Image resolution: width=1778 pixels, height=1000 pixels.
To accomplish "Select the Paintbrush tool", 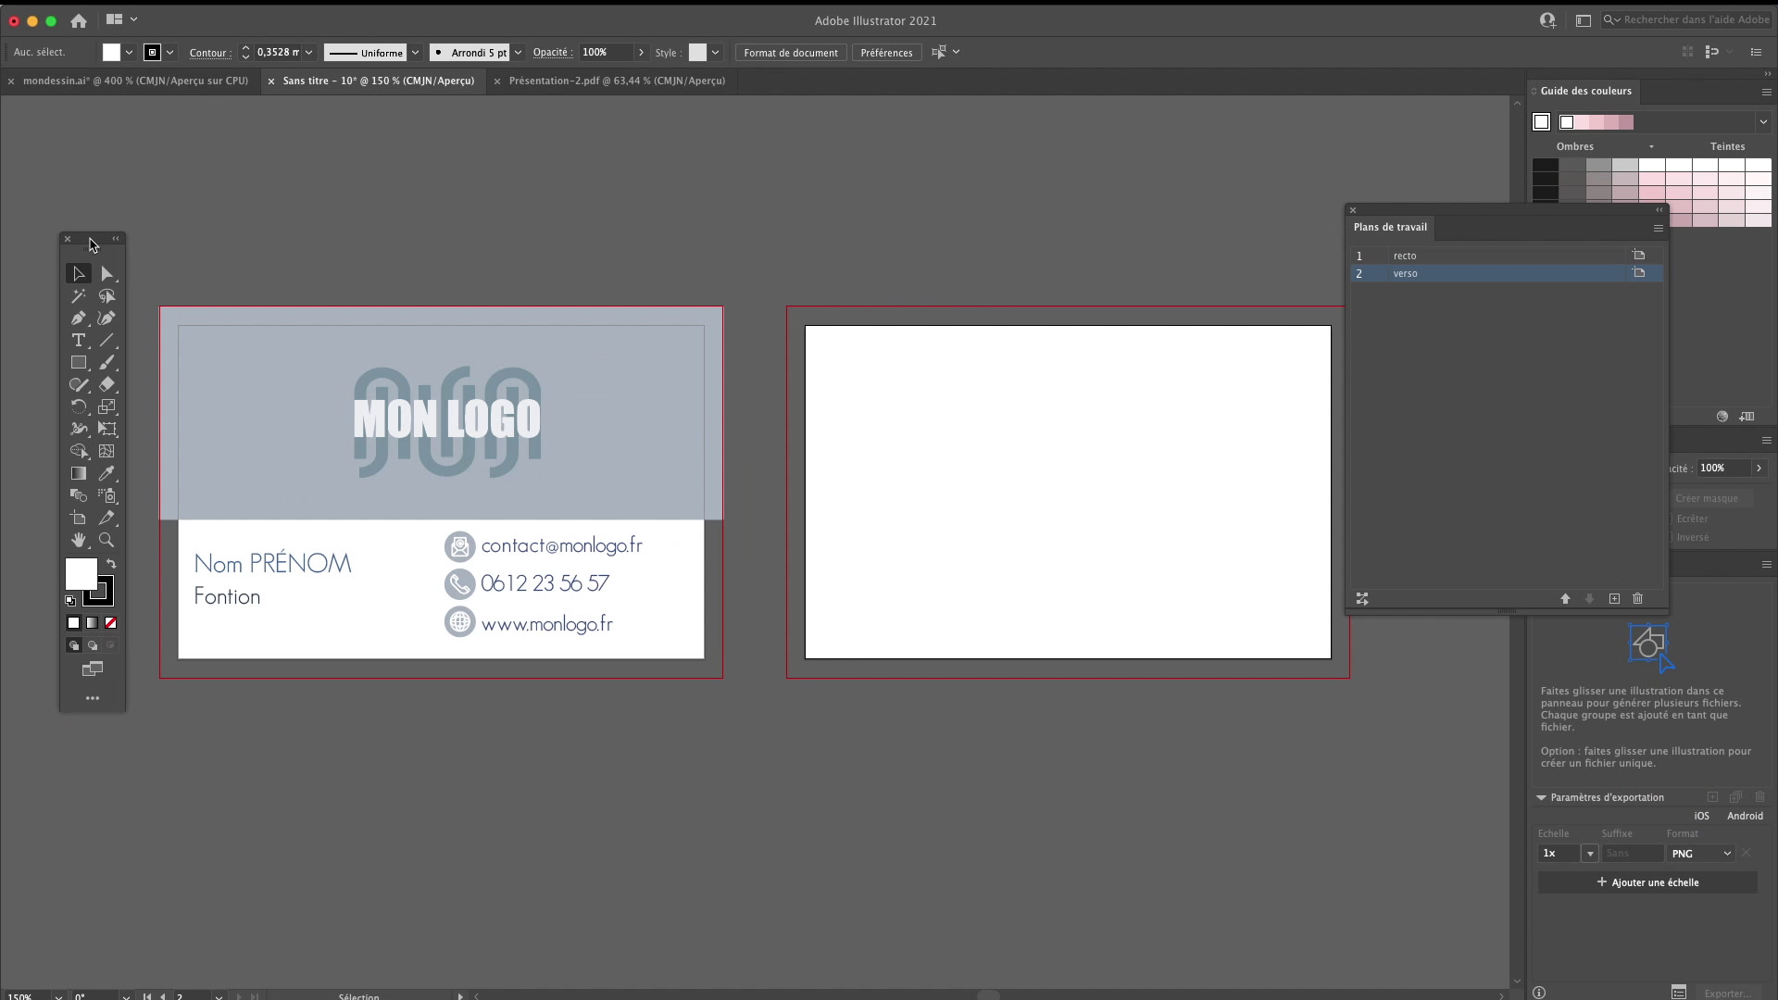I will click(106, 363).
